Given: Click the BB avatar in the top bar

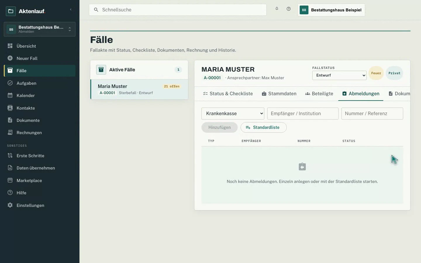Looking at the screenshot, I should [304, 10].
